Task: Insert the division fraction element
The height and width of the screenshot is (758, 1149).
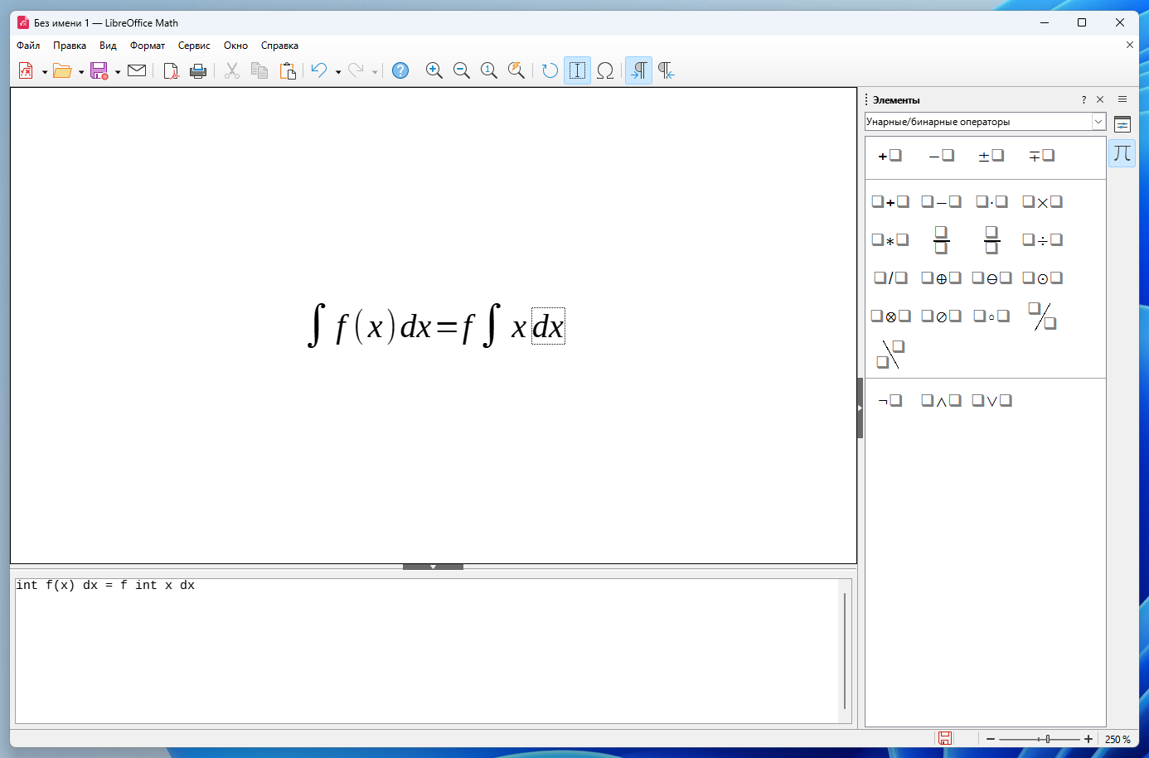Action: click(941, 240)
